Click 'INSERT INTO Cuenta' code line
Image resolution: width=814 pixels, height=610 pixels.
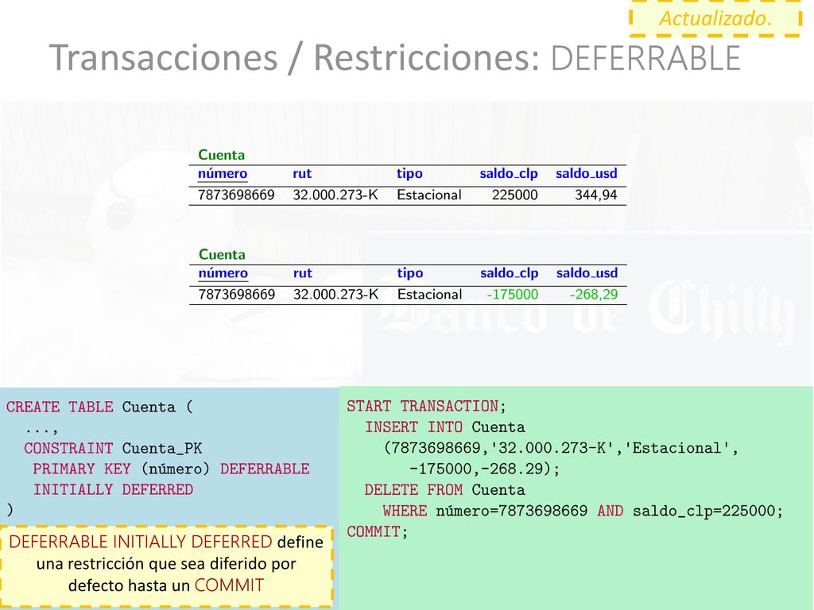pyautogui.click(x=444, y=427)
